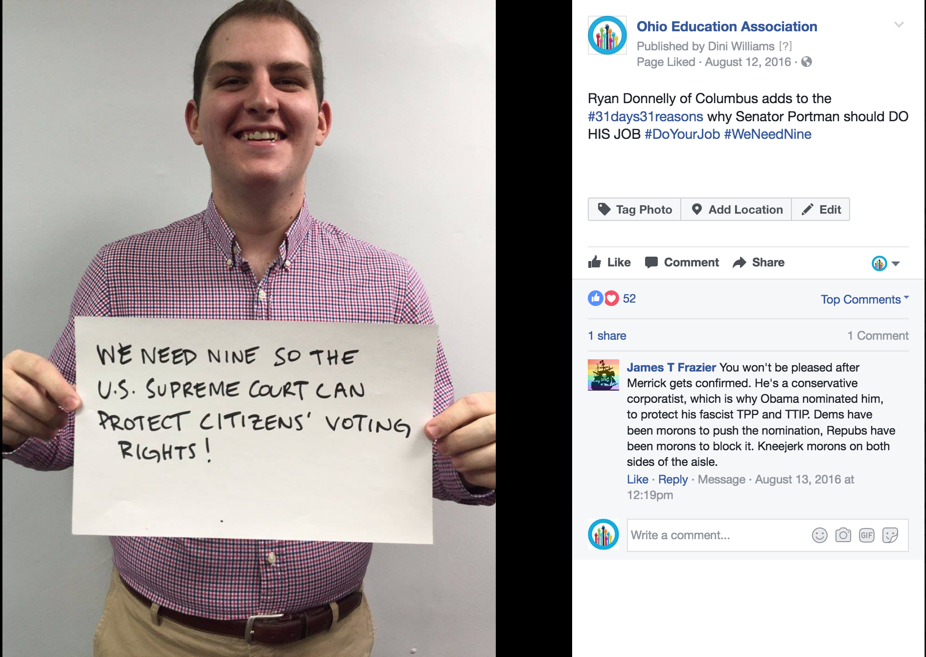Click the heart reaction icon
Screen dimensions: 926x657
point(611,298)
